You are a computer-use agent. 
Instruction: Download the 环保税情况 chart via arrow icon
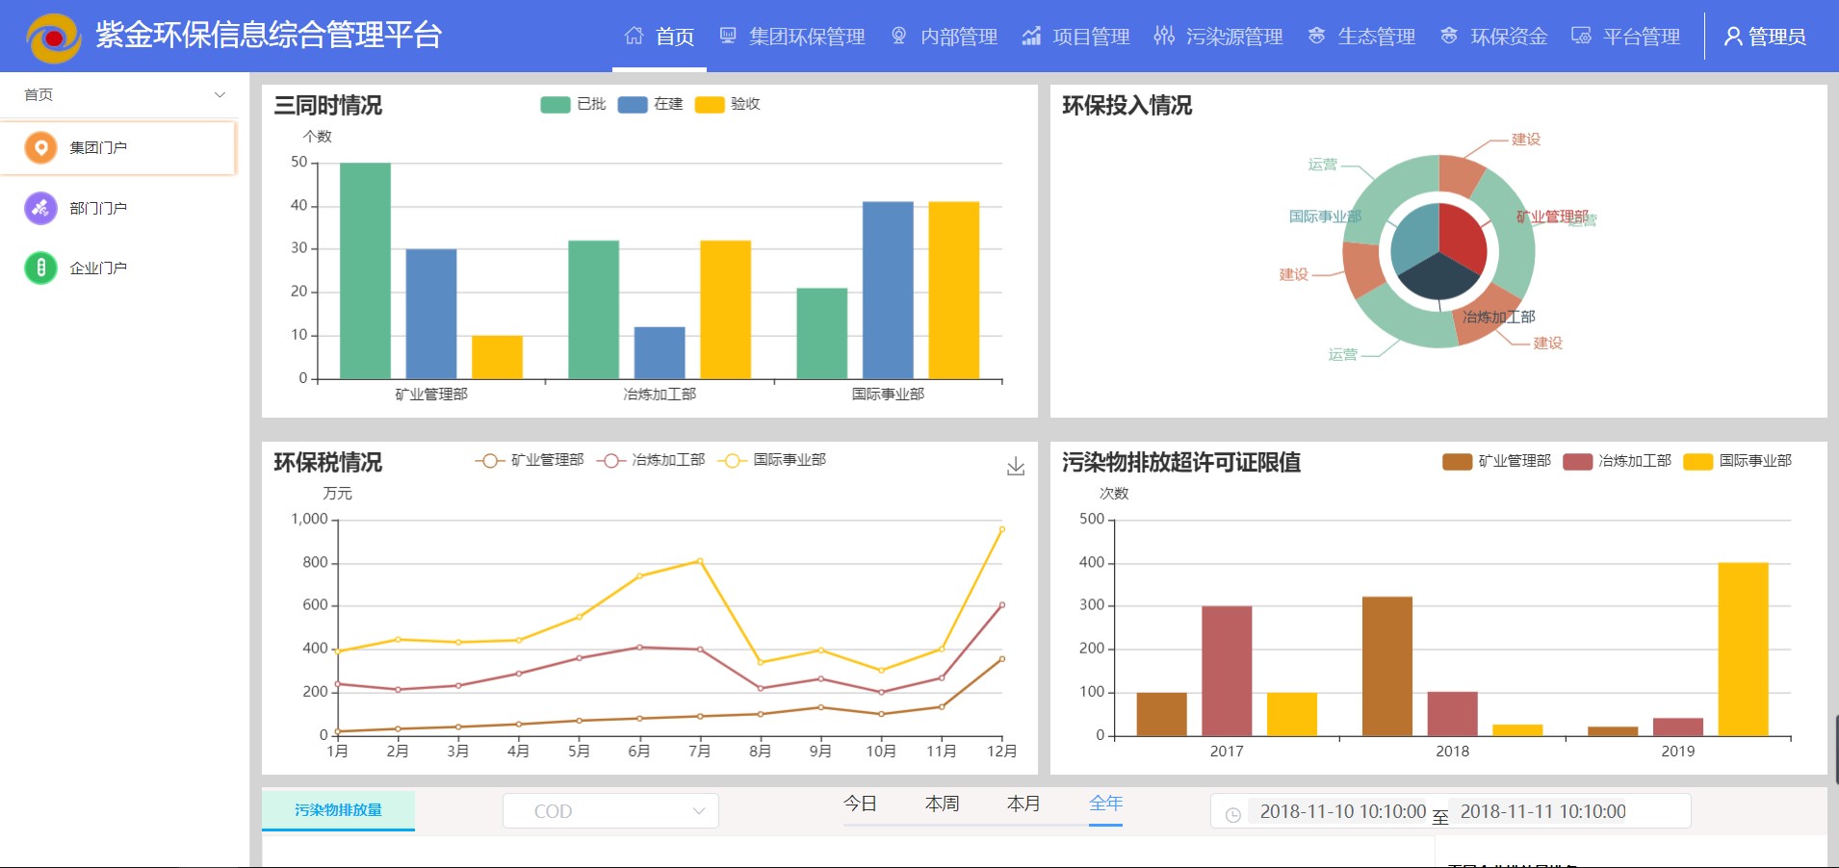click(x=1016, y=467)
